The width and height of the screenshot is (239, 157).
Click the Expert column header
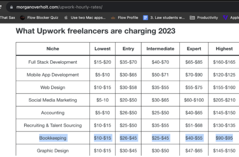point(194,49)
